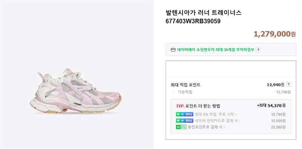Image resolution: width=302 pixels, height=149 pixels.
Task: Click the second N+ 멤버십 badge
Action: (185, 121)
